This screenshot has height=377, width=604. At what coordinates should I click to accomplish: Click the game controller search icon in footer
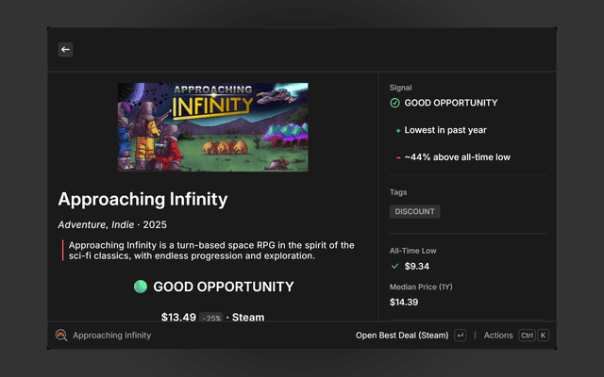pos(61,336)
